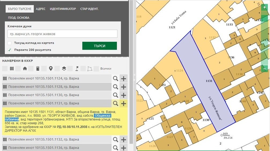
Task: Zoom to parcel 10135.1501.1124 with magnifier icon
Action: click(x=116, y=79)
